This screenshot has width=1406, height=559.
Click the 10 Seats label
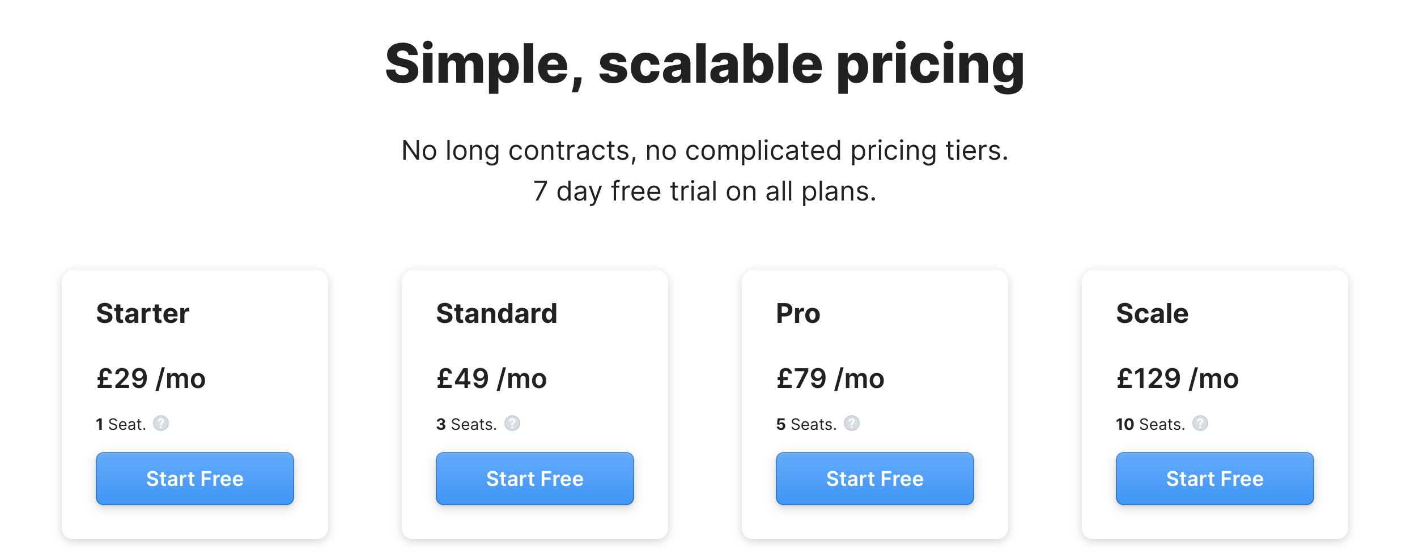coord(1150,424)
